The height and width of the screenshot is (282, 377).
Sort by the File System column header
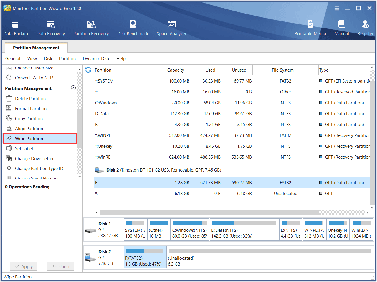(x=285, y=70)
